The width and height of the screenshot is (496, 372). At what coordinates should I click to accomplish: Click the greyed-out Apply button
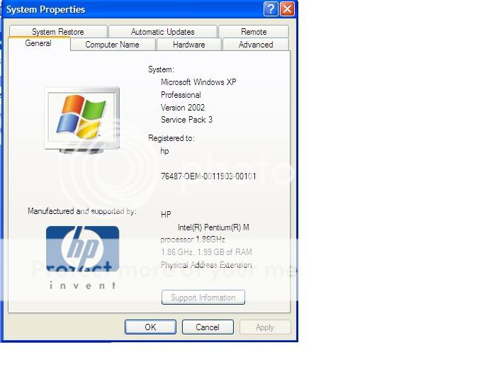(x=265, y=327)
